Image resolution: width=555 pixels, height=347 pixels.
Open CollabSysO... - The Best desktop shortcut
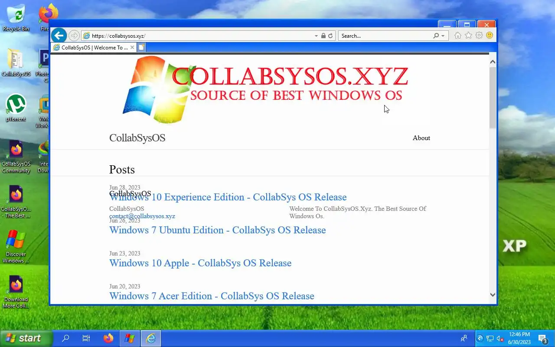pyautogui.click(x=16, y=202)
